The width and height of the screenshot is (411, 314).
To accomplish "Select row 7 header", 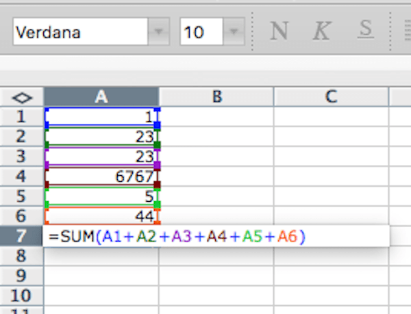I will point(22,237).
